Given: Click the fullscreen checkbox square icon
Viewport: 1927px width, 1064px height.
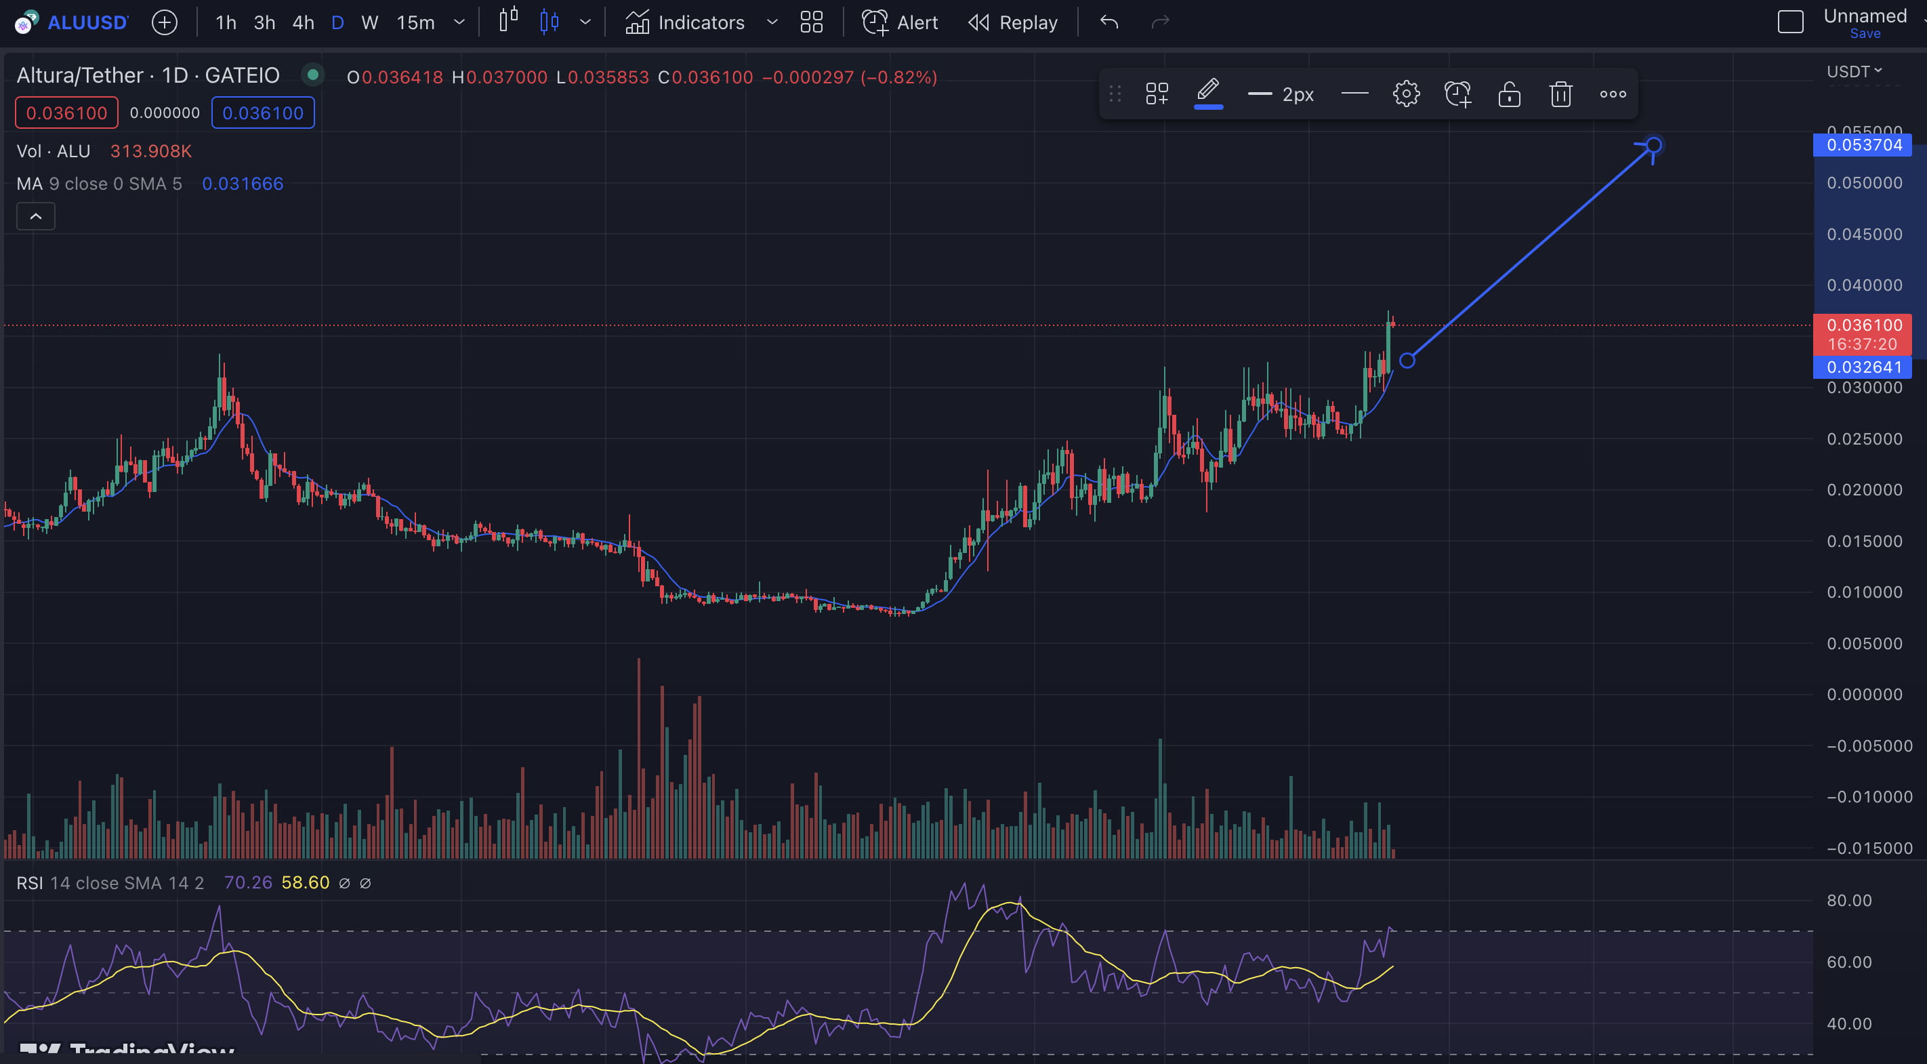Looking at the screenshot, I should pos(1790,22).
